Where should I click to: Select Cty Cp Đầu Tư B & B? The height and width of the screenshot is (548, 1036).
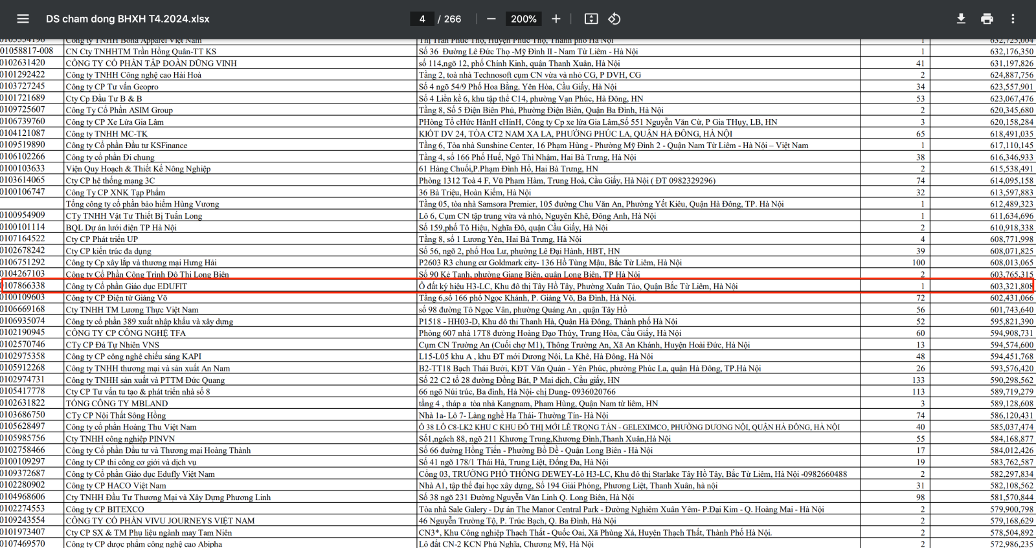pyautogui.click(x=104, y=98)
